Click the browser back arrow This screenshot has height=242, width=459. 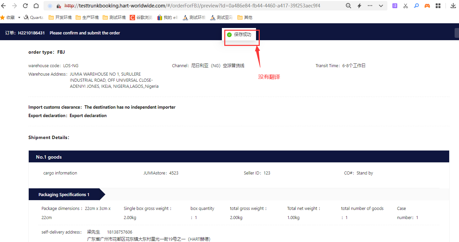tap(4, 6)
